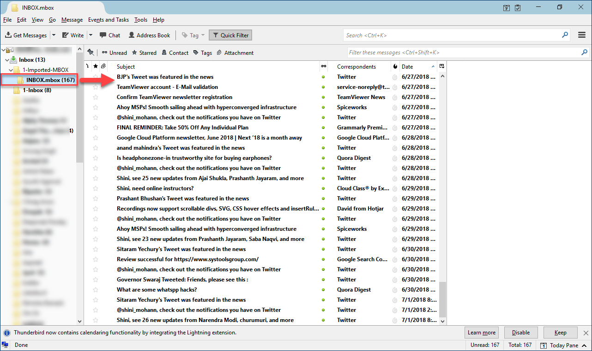Sort by the thread column icon
592x351 pixels.
coord(88,66)
